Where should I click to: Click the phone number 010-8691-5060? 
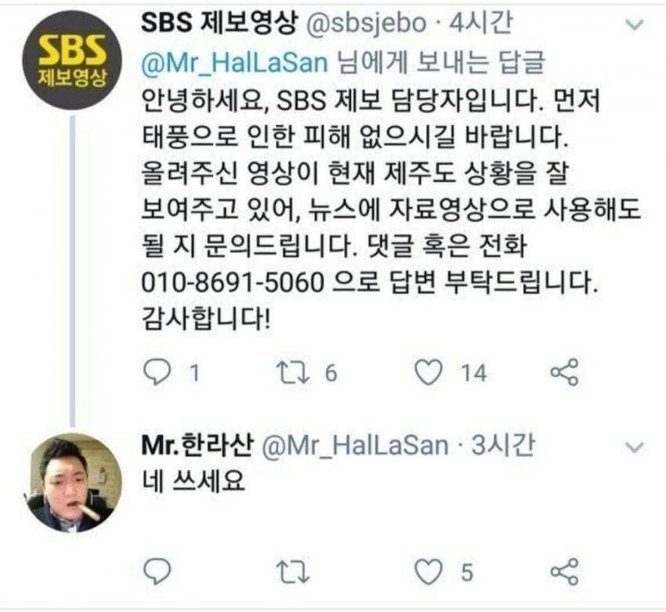coord(233,282)
